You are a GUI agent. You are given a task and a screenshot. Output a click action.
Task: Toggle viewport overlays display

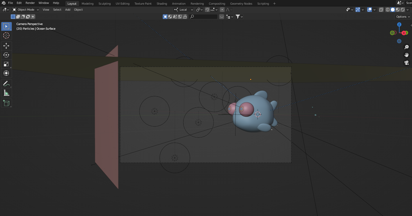[369, 10]
